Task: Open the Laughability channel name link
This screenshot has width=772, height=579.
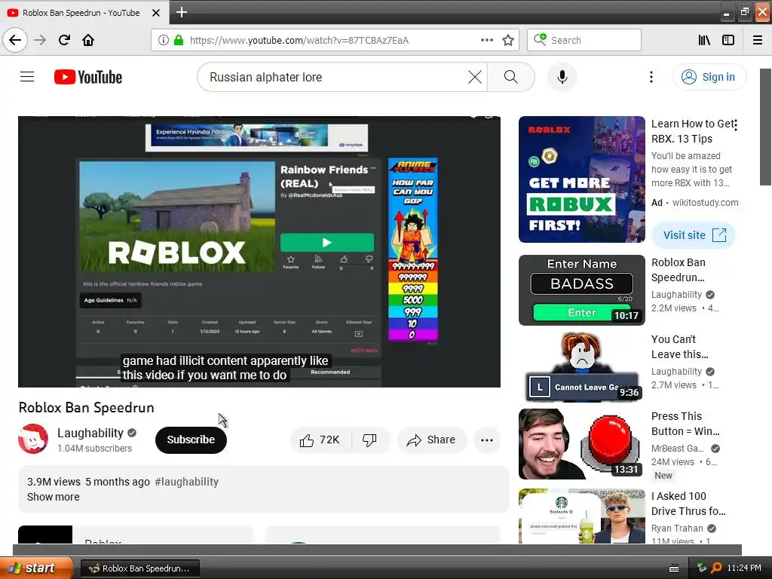Action: [x=90, y=433]
